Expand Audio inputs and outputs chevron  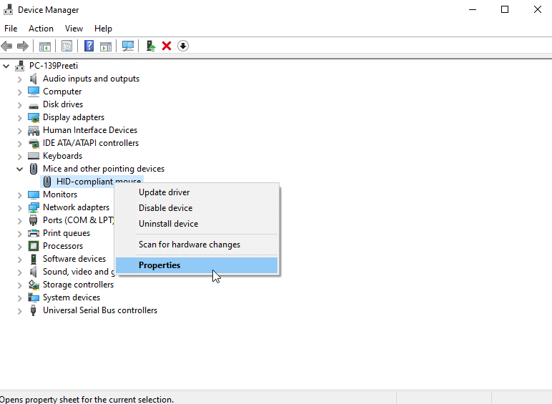(x=20, y=79)
